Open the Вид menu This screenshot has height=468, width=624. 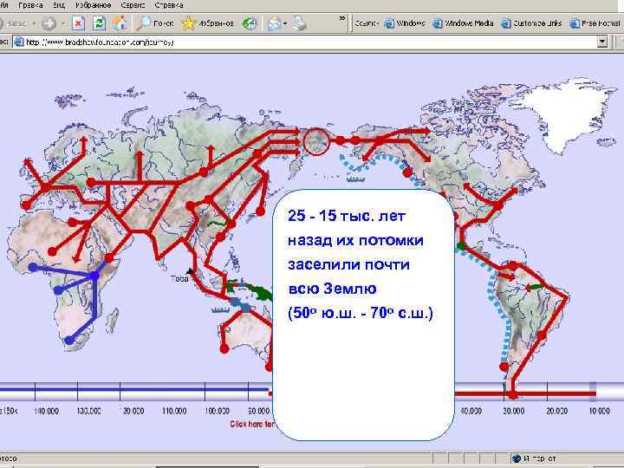point(59,5)
